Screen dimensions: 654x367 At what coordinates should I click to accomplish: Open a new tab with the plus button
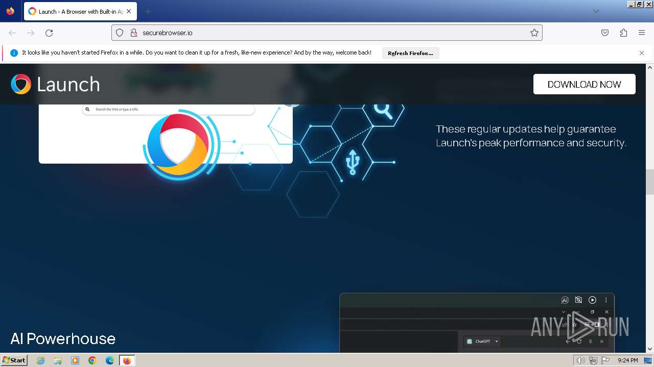148,11
